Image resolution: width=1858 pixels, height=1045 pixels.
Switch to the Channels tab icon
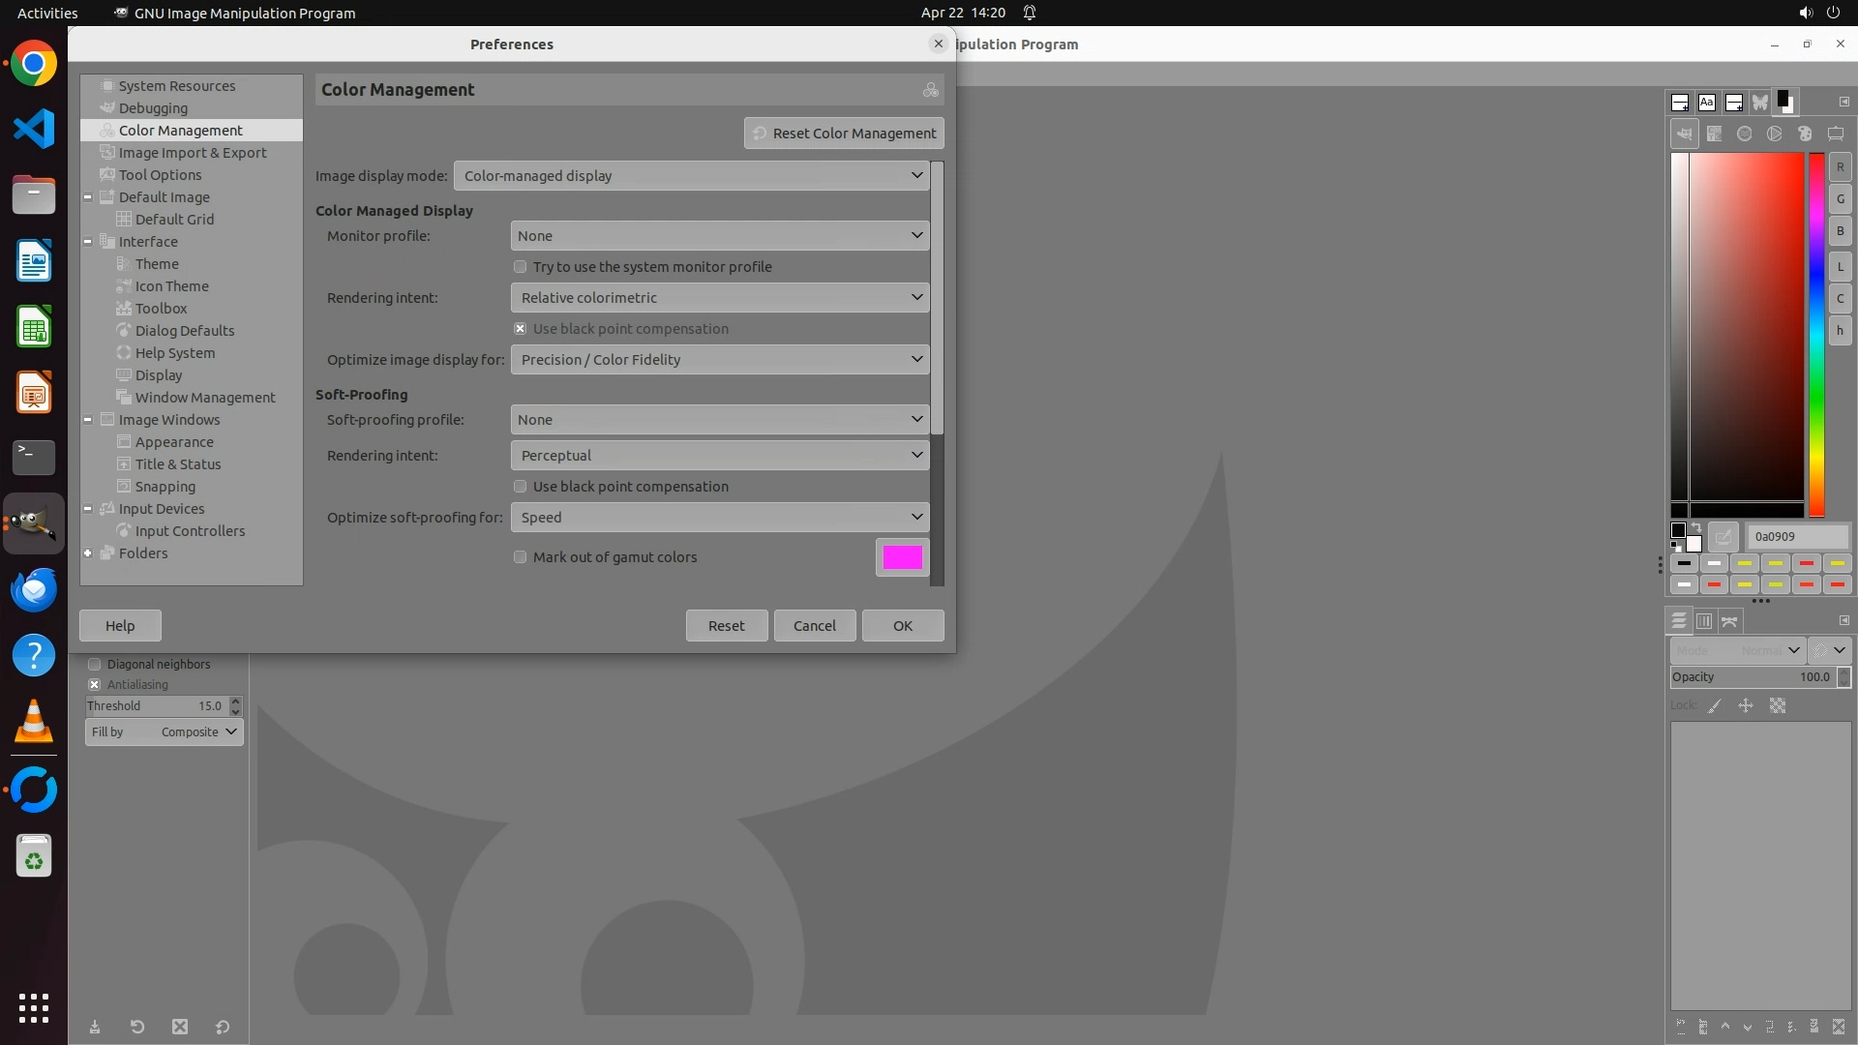click(1704, 621)
